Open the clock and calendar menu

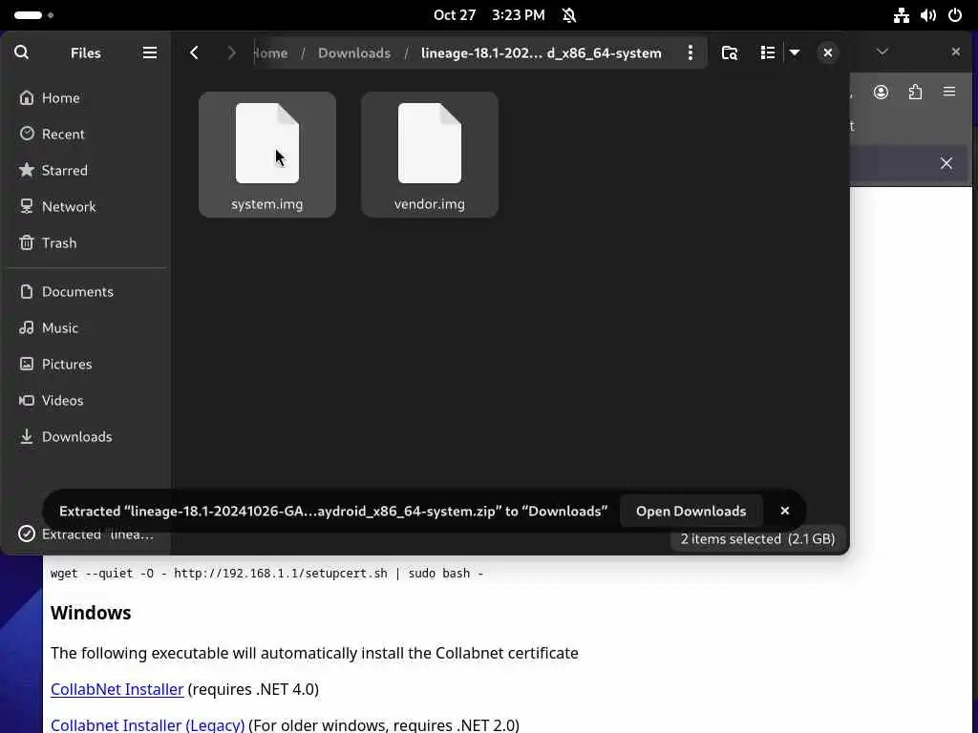click(x=489, y=15)
